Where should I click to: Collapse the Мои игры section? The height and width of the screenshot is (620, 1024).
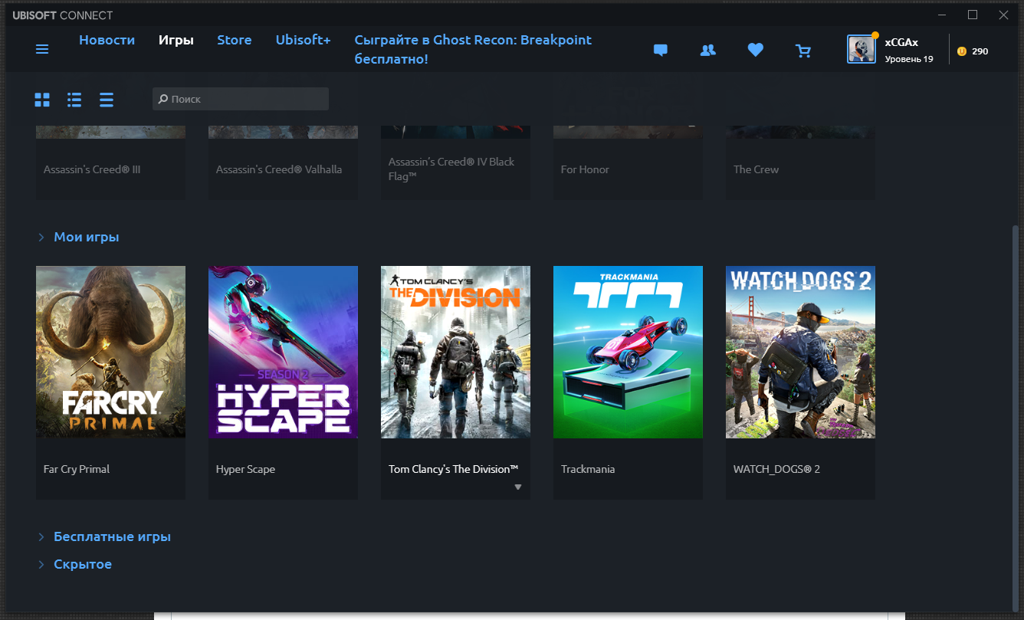(41, 238)
